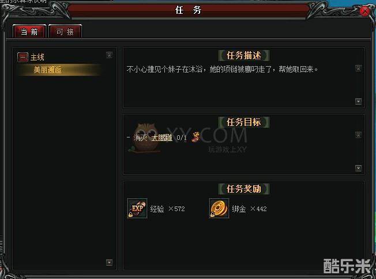Click the 任务目标 section header
The width and height of the screenshot is (376, 279).
click(x=243, y=122)
